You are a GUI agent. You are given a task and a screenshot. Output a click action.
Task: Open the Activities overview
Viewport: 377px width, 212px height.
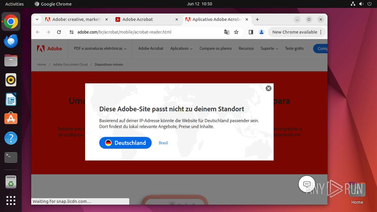point(14,4)
